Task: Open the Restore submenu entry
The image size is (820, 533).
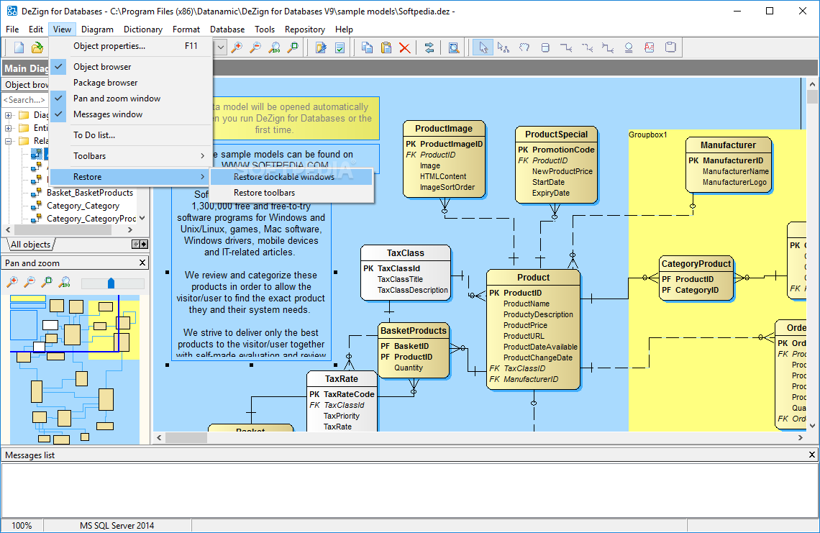Action: 131,177
